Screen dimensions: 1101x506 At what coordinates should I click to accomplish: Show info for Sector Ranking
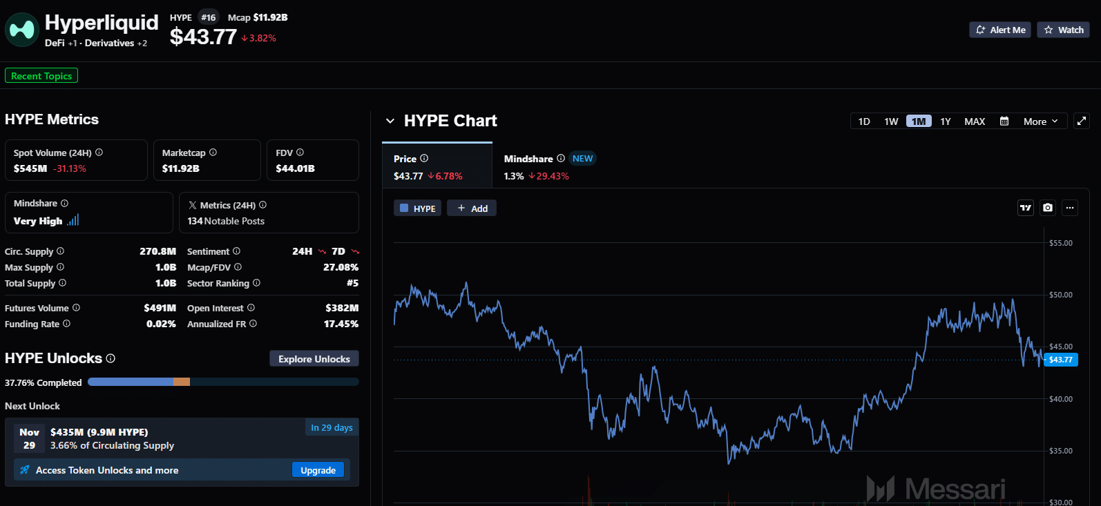(x=256, y=283)
